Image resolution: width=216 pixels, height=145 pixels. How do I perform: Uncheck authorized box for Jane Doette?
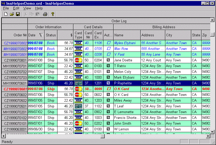108,60
